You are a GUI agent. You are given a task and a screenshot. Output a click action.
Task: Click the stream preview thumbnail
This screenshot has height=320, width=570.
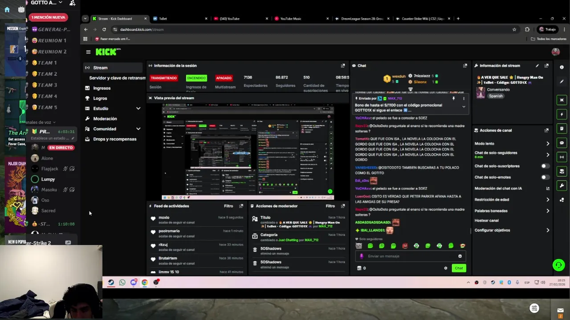coord(248,152)
